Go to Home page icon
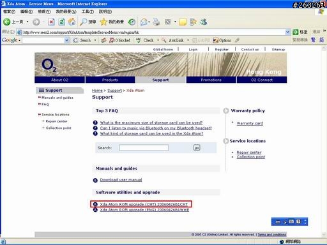Screen dimensions: 327x245 pyautogui.click(x=72, y=22)
